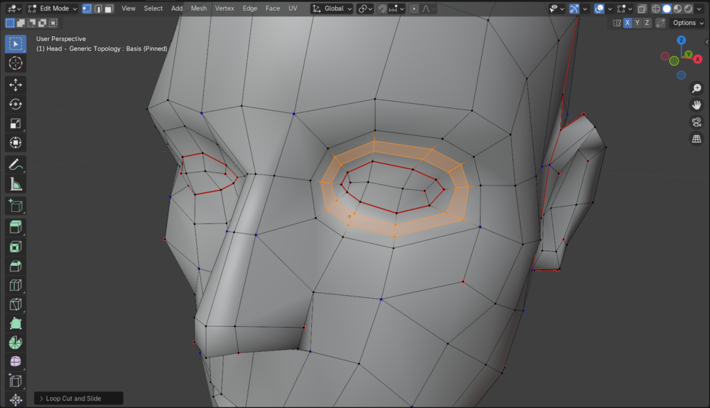Open the Vertex menu
710x408 pixels.
(225, 8)
